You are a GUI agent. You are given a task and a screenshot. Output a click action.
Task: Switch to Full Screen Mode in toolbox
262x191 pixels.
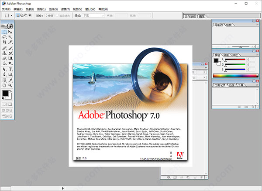pyautogui.click(x=11, y=110)
